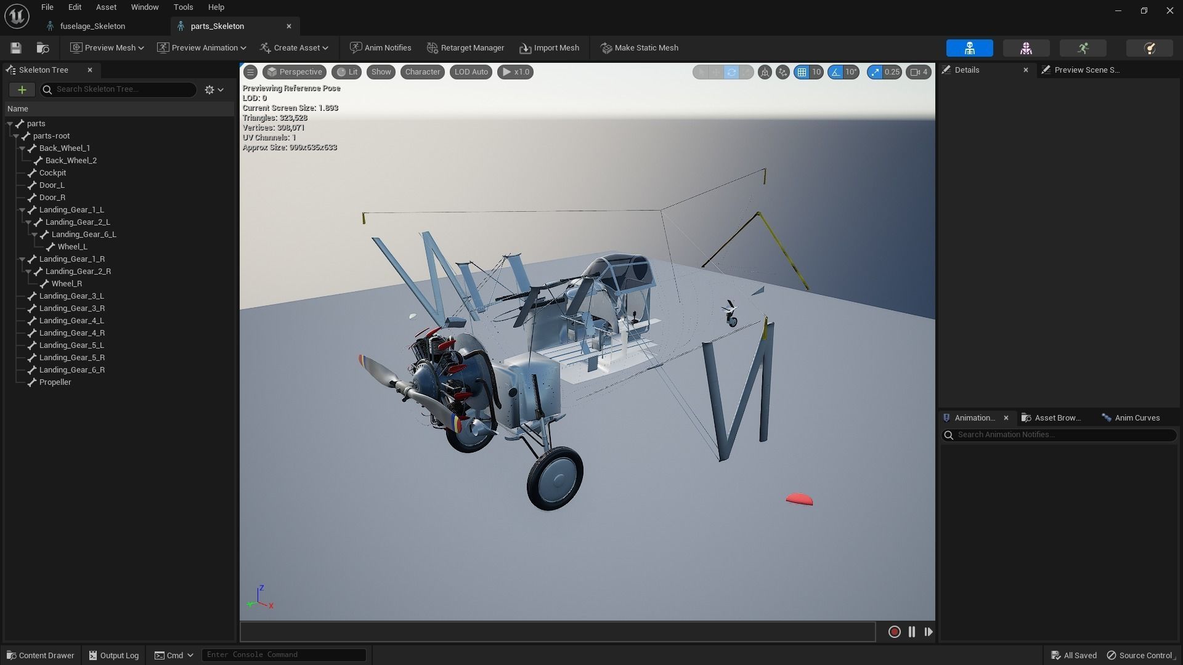Toggle grid snapping in viewport

(802, 72)
